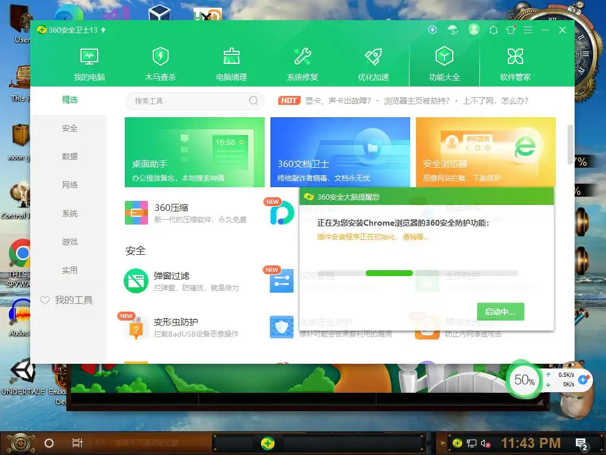Click the 50% memory accelerator ball
Image resolution: width=606 pixels, height=455 pixels.
pos(524,380)
